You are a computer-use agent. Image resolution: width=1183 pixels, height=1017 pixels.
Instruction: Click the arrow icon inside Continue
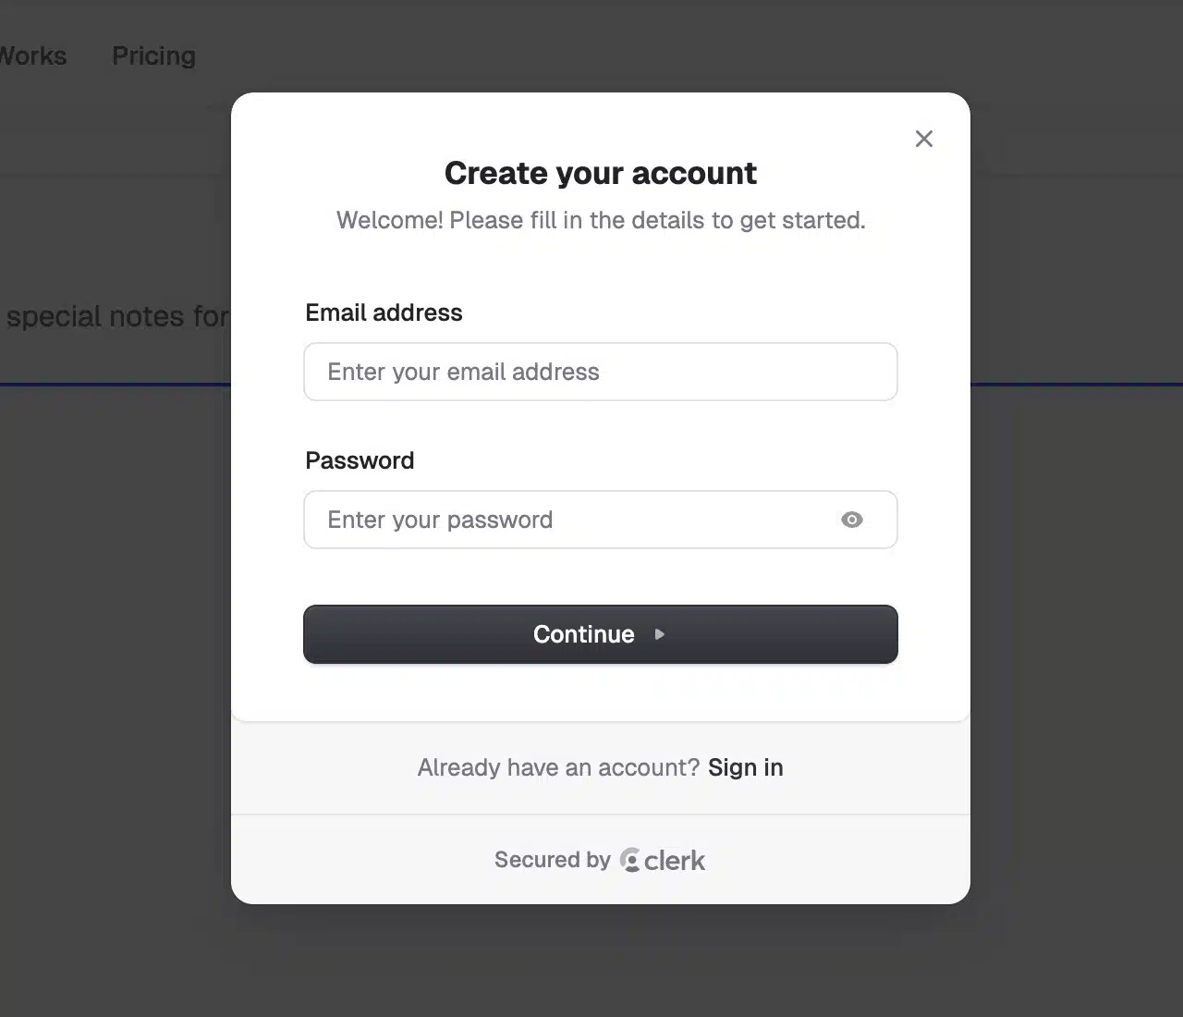click(x=660, y=634)
